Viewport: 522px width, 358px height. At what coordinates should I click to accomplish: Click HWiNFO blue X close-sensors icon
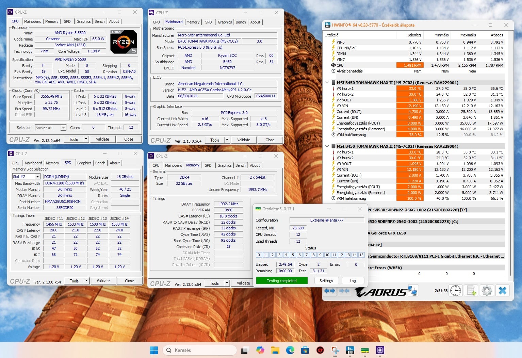click(503, 291)
